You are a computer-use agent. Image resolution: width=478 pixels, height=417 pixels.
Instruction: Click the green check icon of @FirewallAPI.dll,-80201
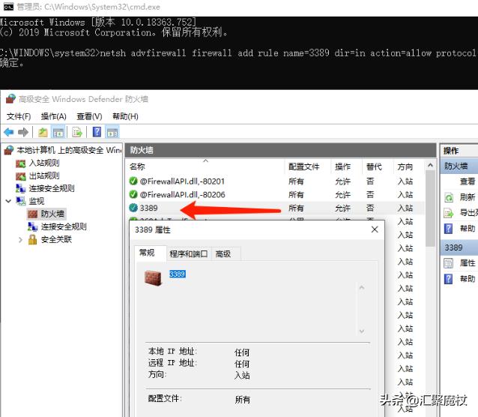[133, 181]
